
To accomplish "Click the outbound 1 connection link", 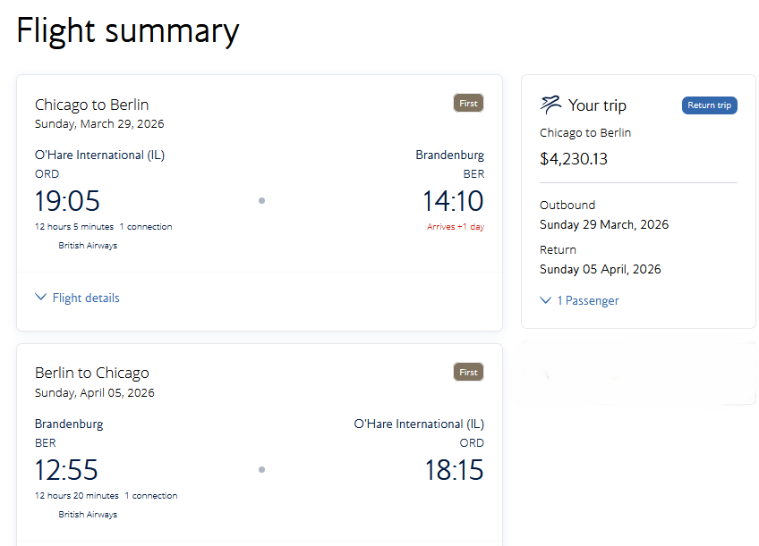I will (x=146, y=227).
